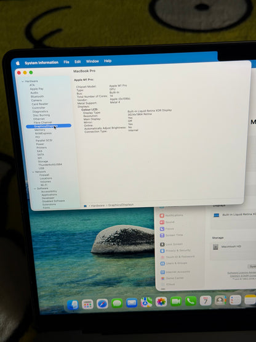Open Touch ID & Password in System Settings
Image resolution: width=256 pixels, height=342 pixels.
178,257
